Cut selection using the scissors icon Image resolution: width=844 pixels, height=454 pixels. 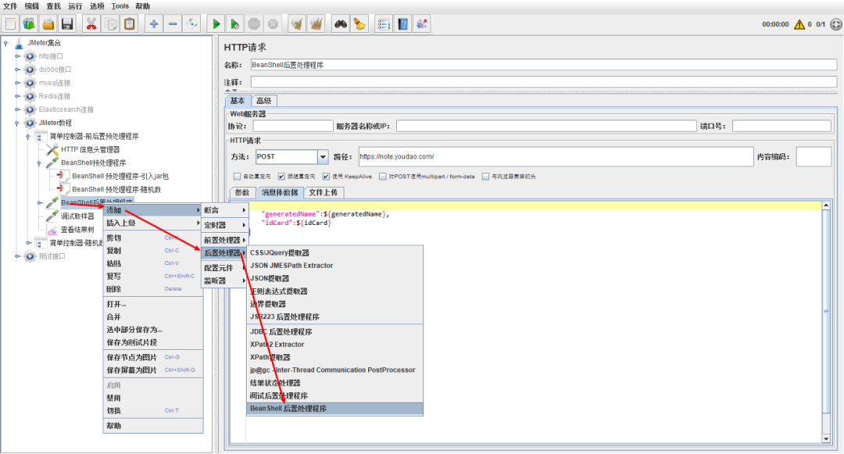point(91,23)
